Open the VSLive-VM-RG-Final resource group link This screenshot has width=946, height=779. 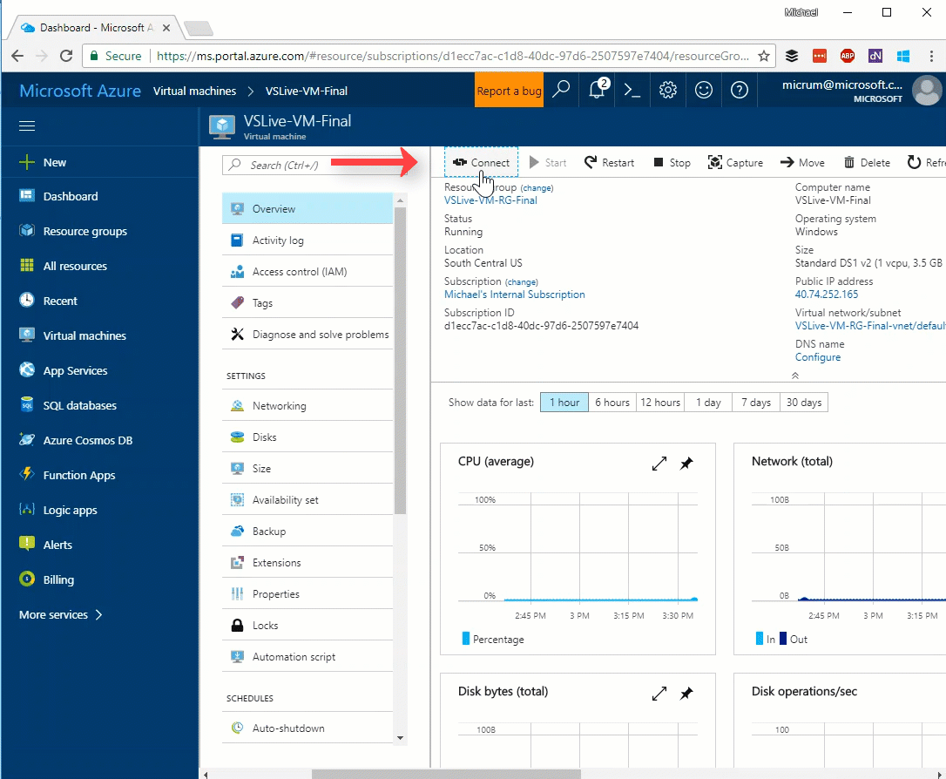(x=490, y=200)
